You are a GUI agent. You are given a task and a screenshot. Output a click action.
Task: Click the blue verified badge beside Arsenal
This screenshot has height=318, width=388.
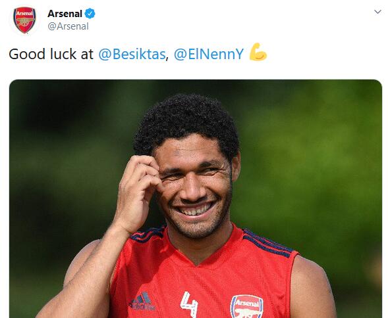coord(90,13)
